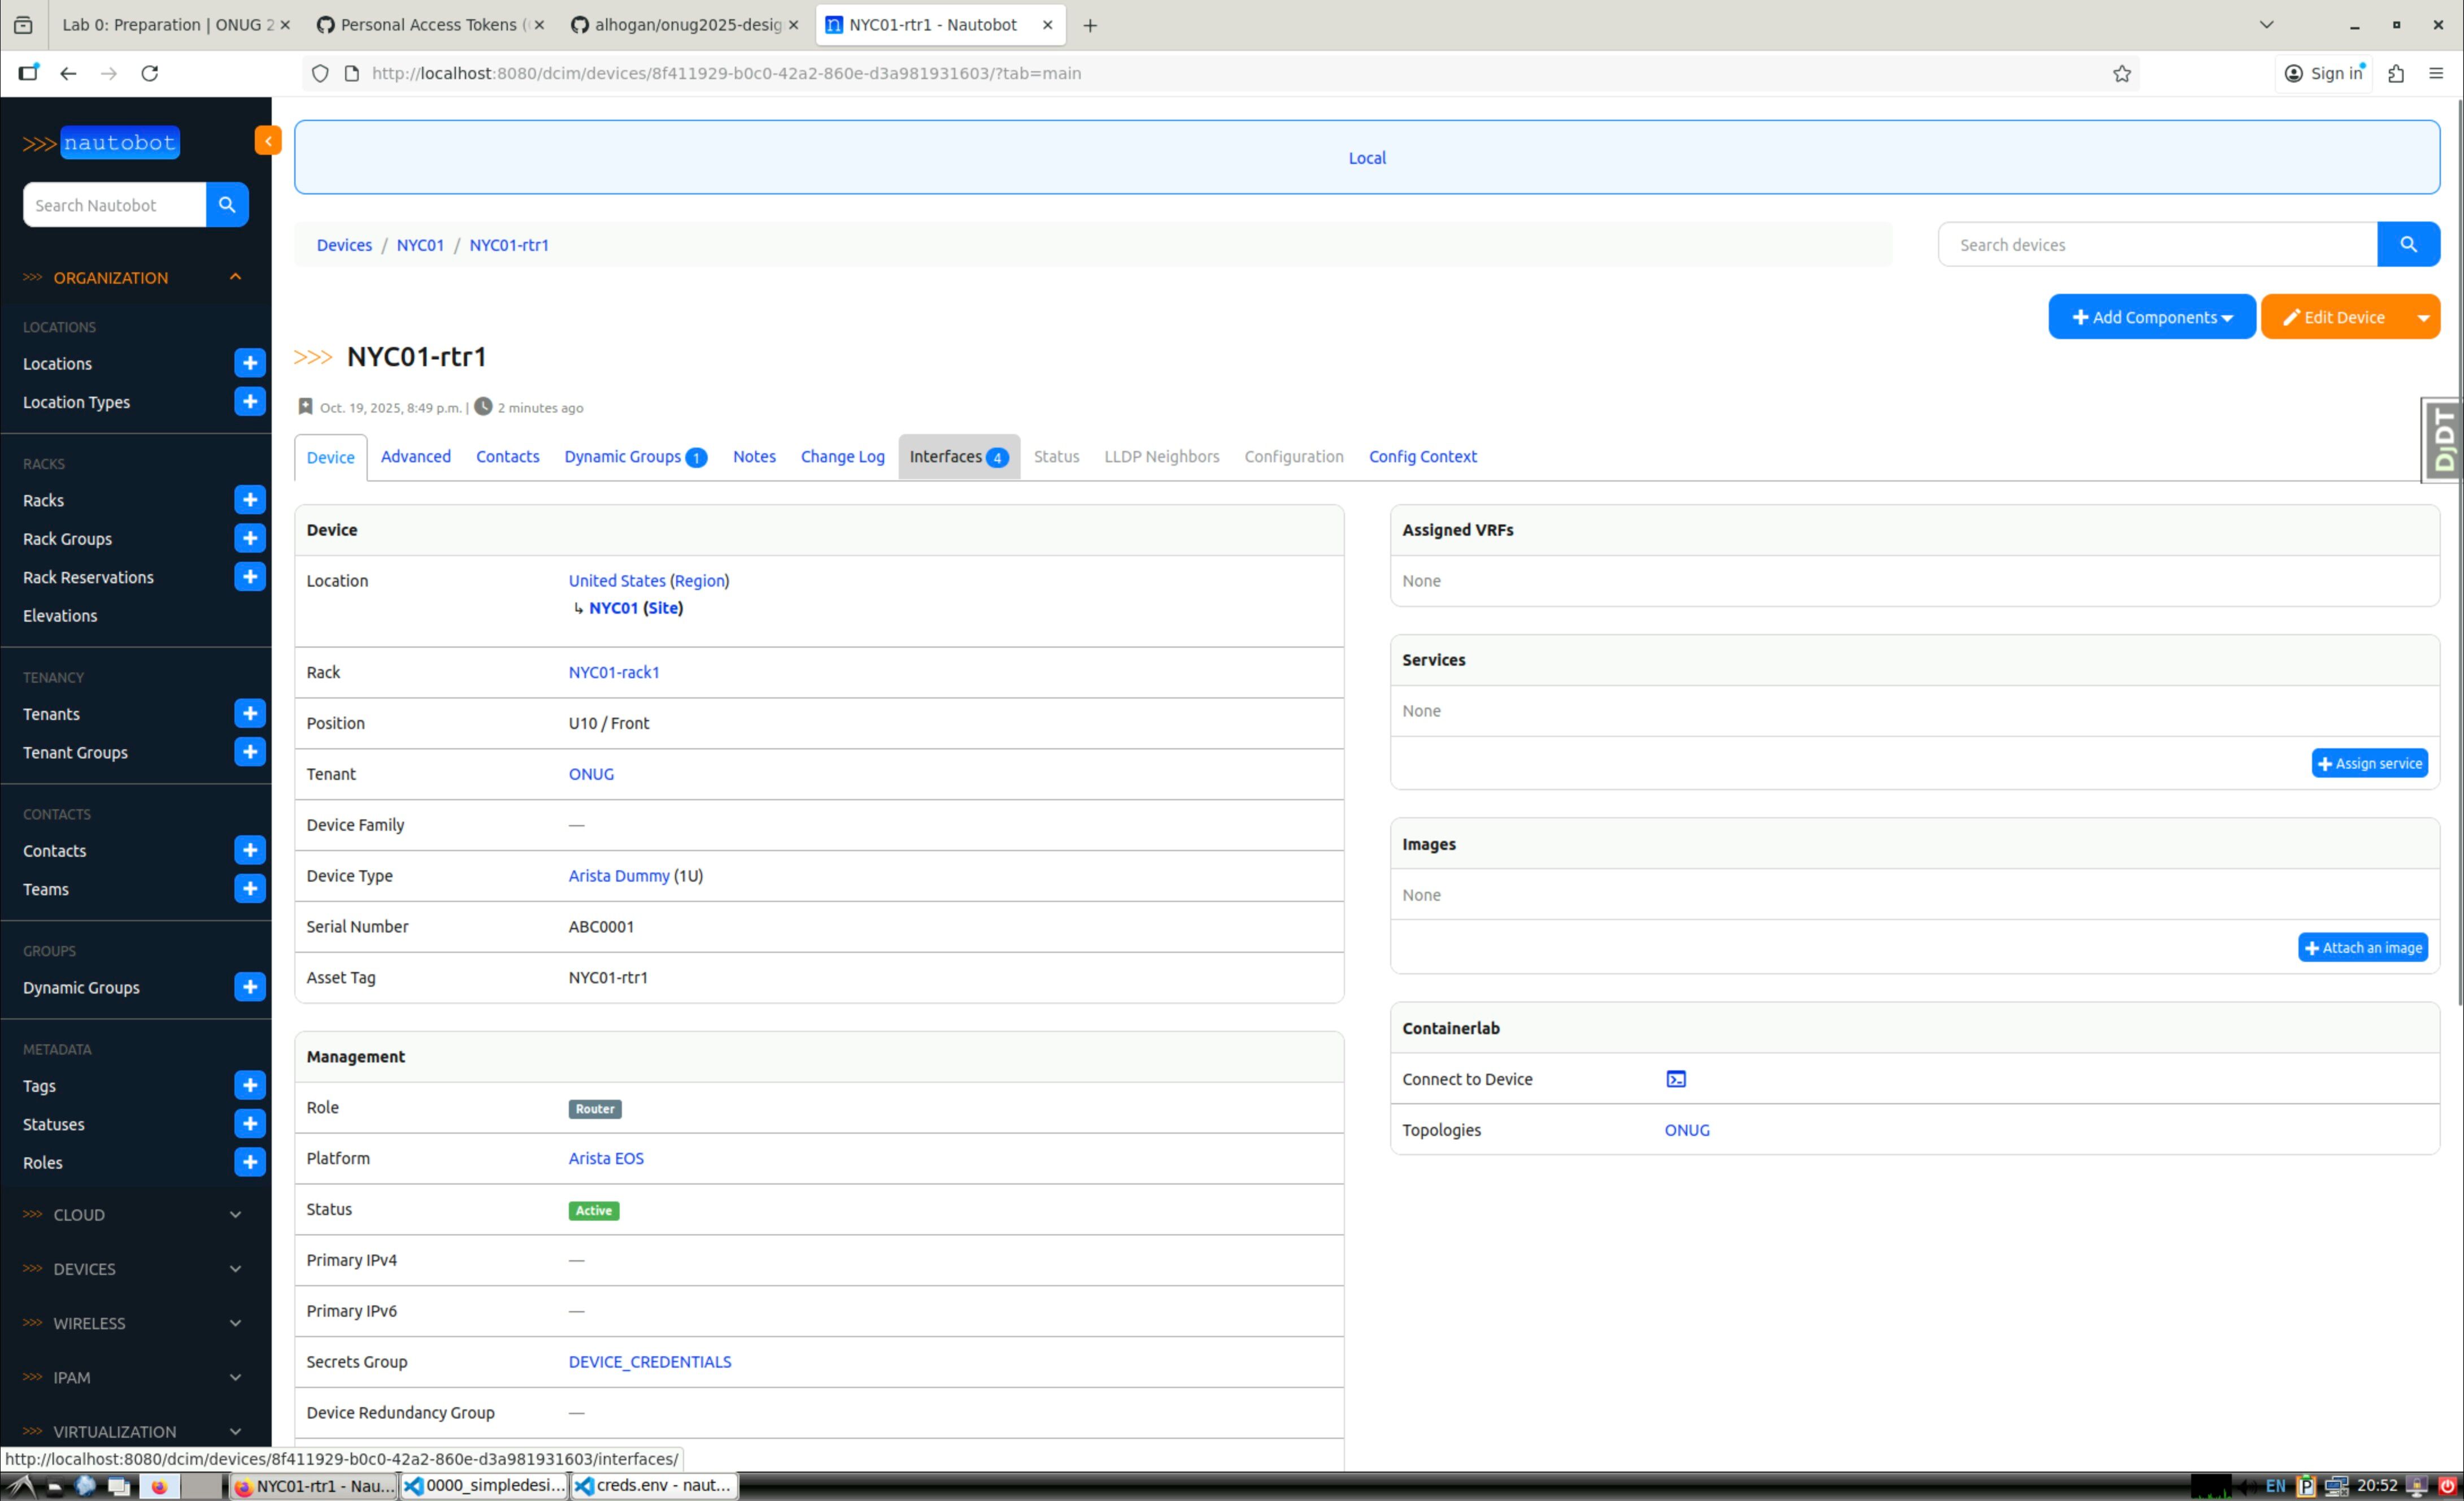Click the plus icon next to Locations
Image resolution: width=2464 pixels, height=1501 pixels.
[x=250, y=363]
